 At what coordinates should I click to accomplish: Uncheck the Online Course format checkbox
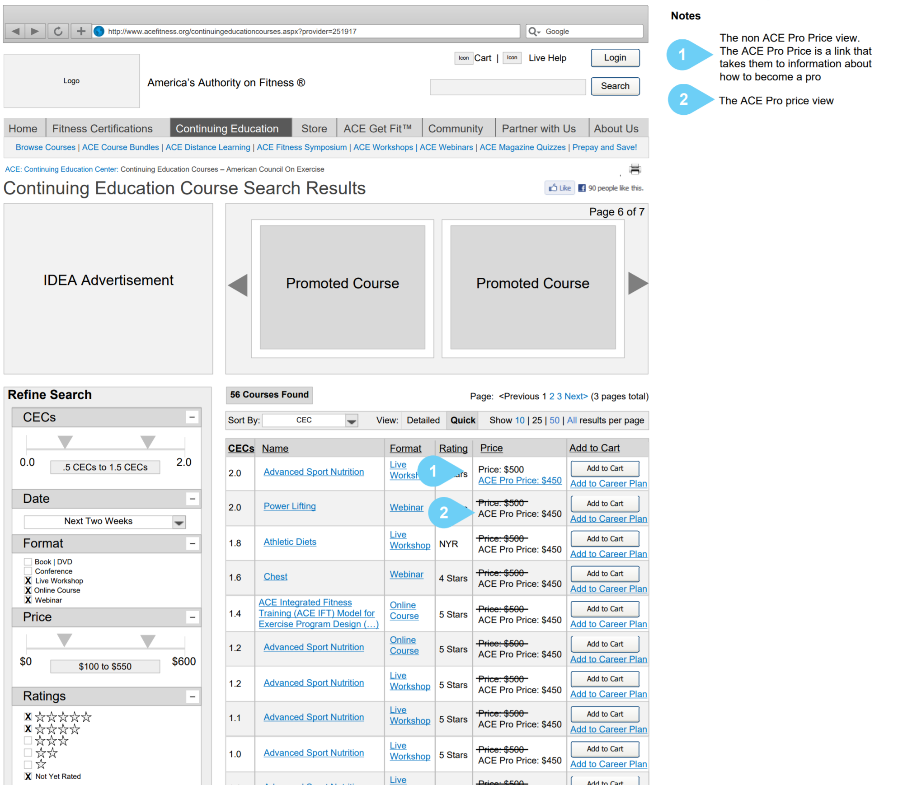28,590
